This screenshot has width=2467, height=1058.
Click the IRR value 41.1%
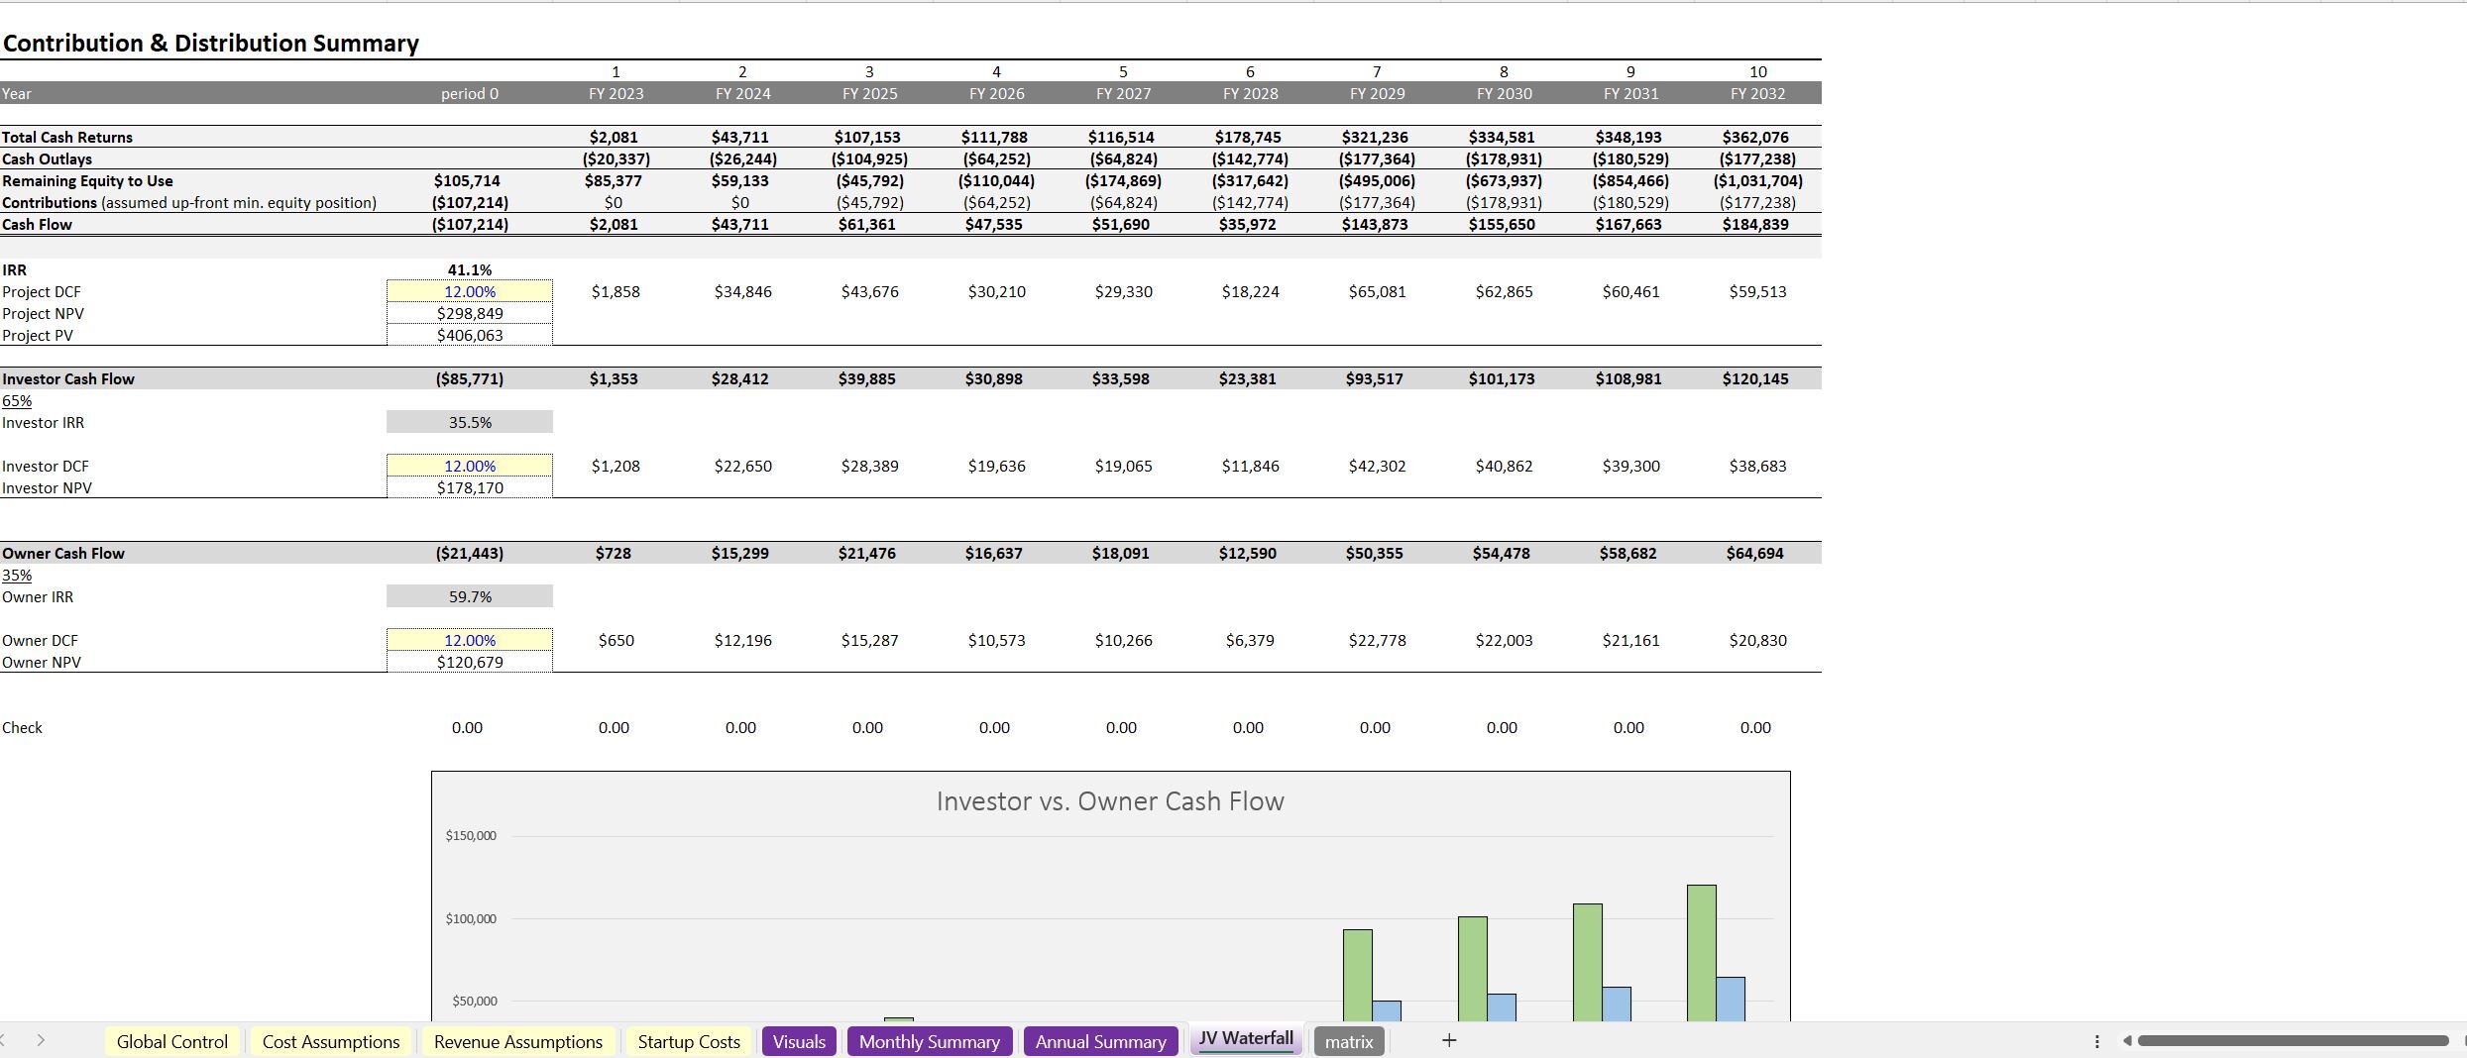pyautogui.click(x=470, y=269)
